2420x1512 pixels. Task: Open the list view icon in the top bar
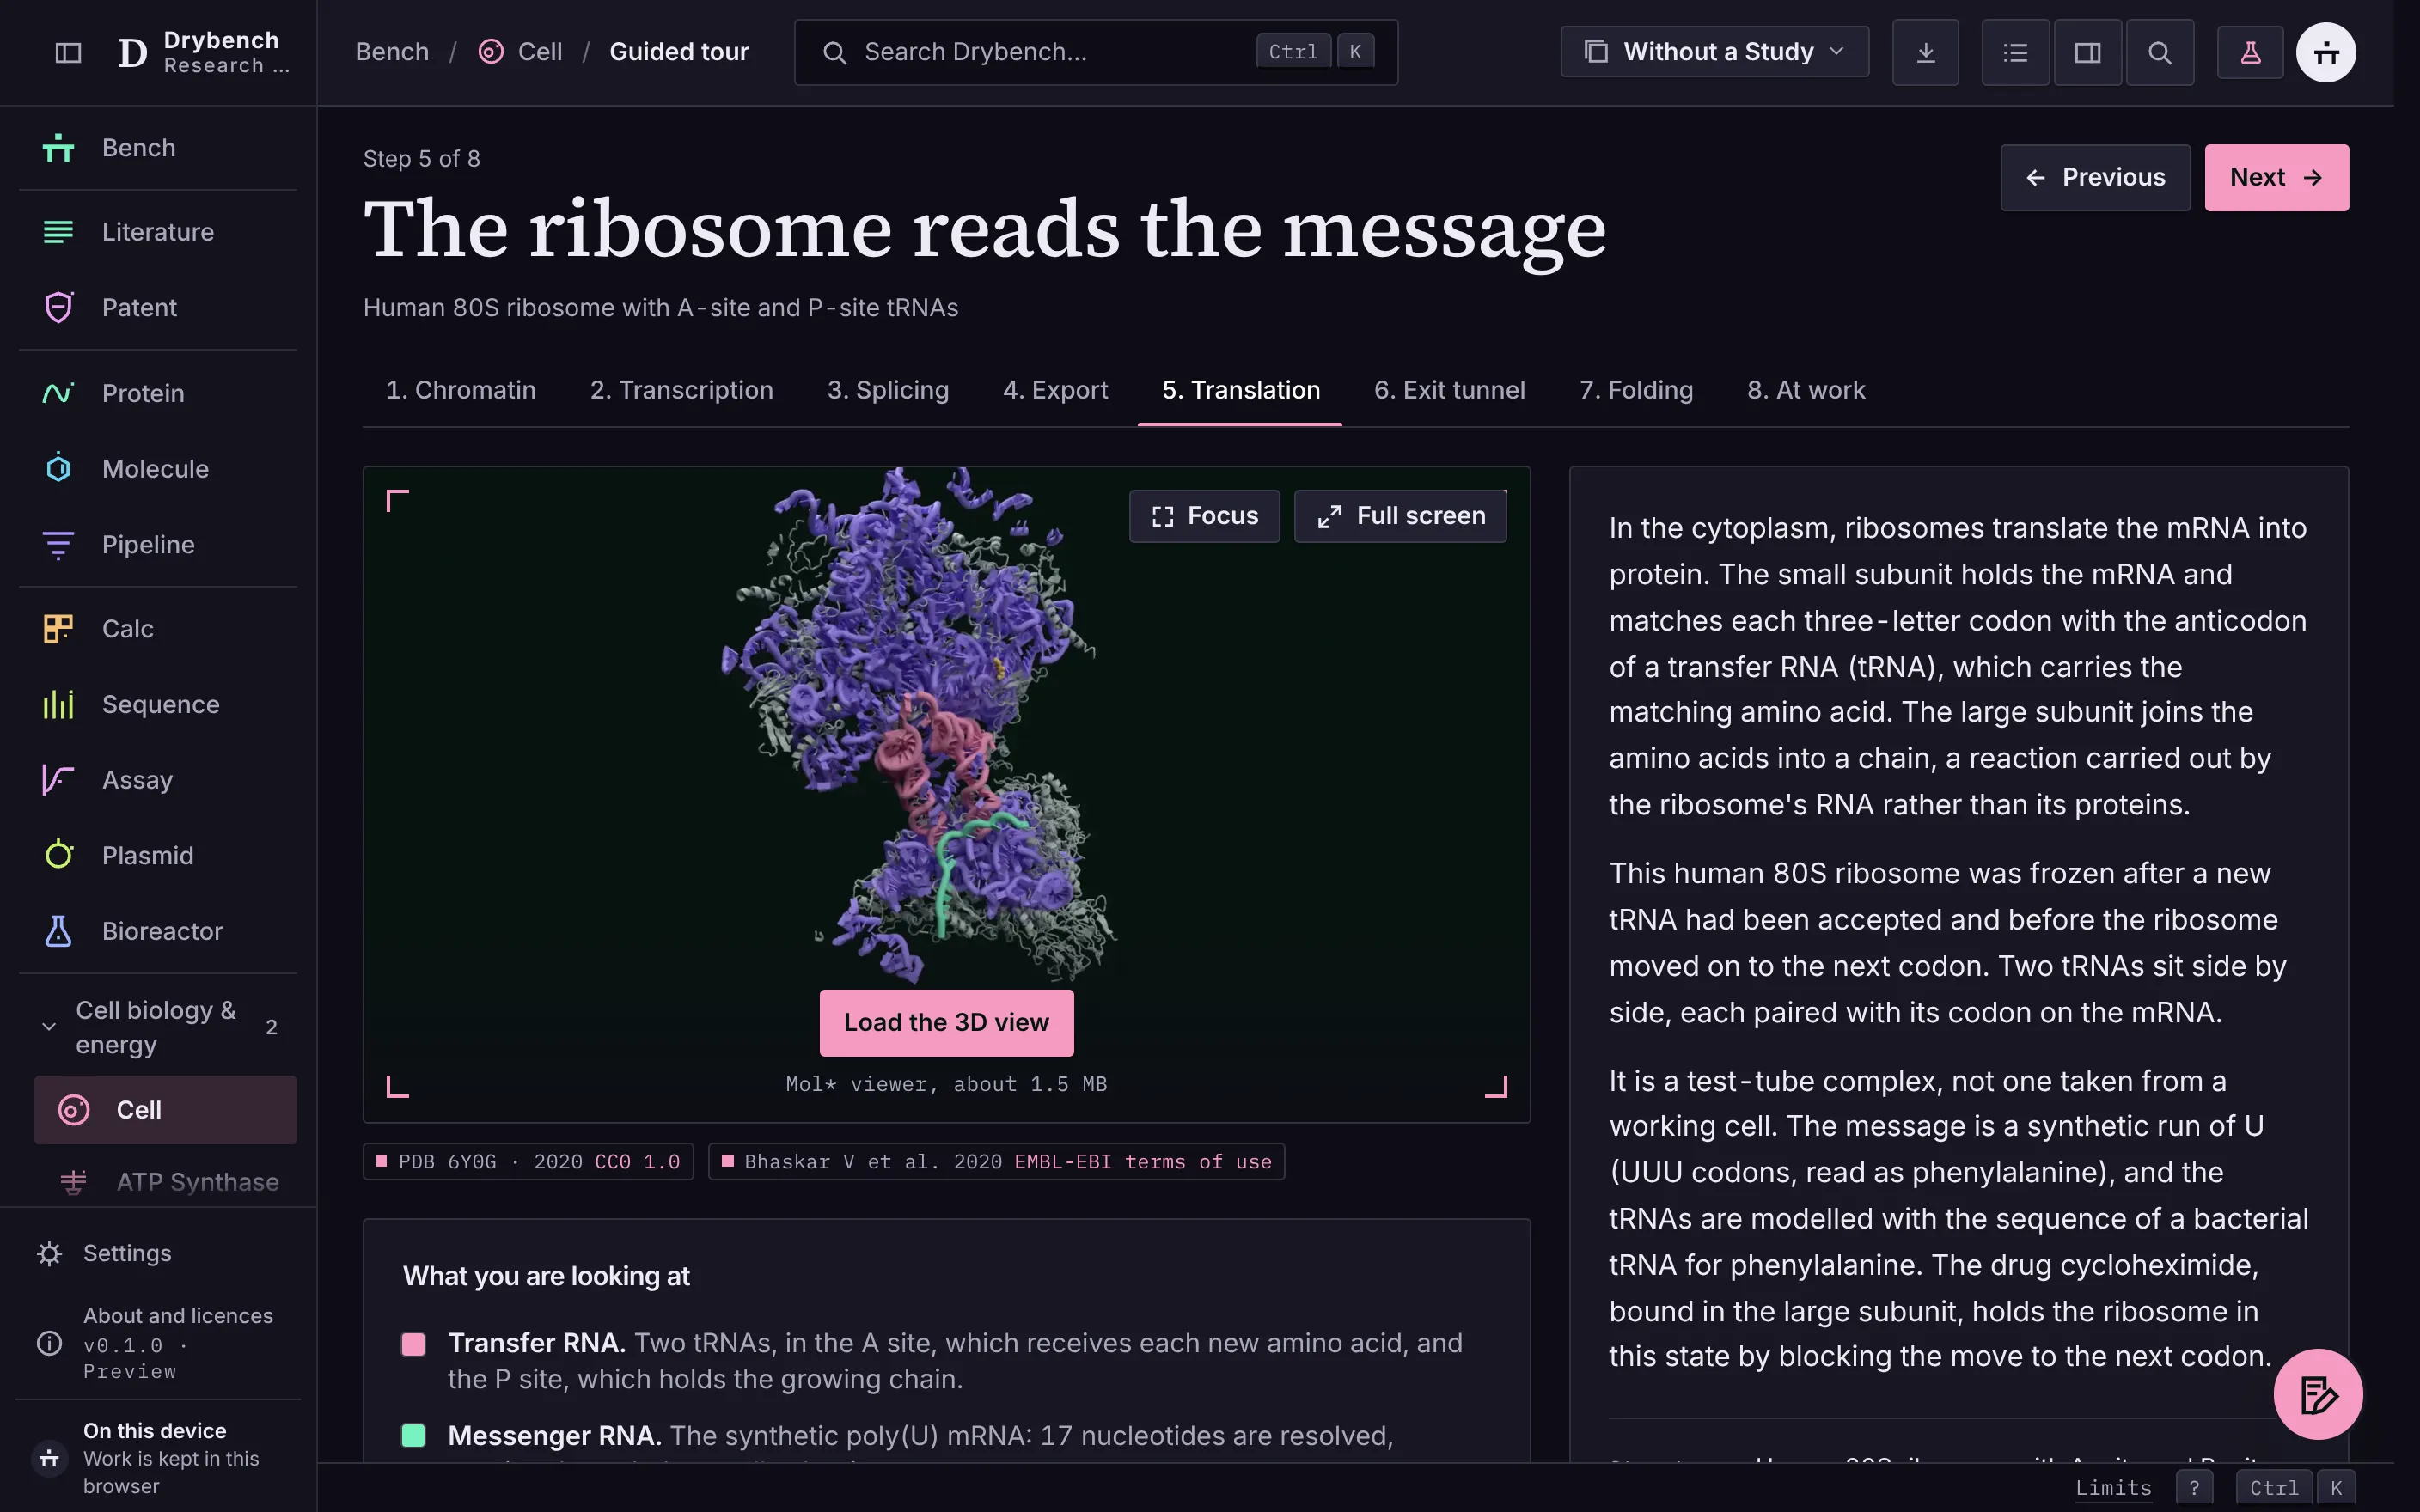(2016, 52)
